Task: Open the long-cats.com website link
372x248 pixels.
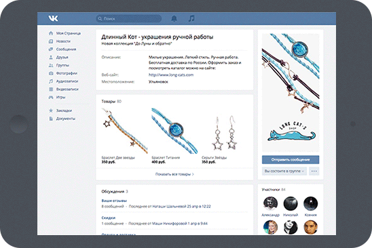Action: [171, 75]
